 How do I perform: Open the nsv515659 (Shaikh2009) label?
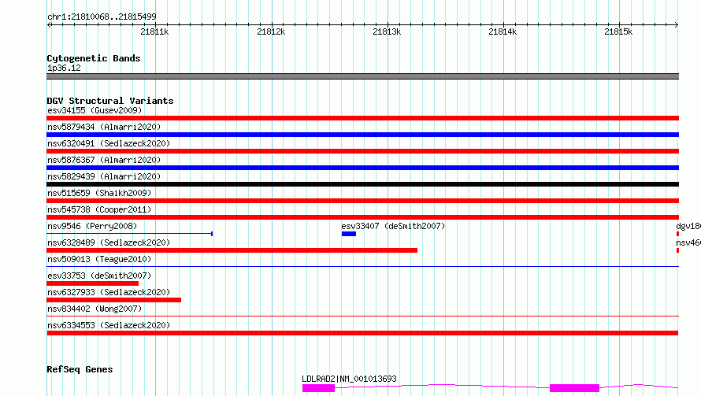[99, 193]
